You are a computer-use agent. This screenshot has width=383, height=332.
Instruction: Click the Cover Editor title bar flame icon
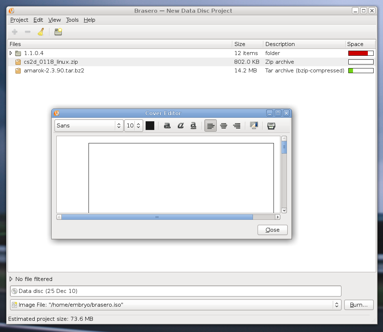click(x=57, y=113)
